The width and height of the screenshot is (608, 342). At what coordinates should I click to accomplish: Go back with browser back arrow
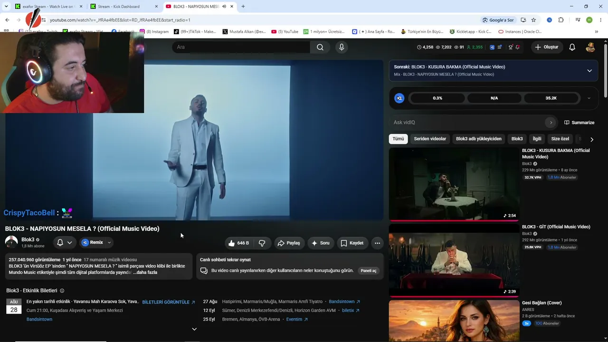[7, 20]
